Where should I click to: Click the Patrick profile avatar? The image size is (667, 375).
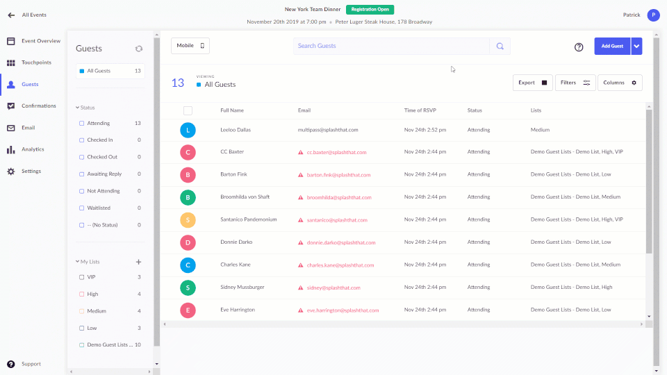[x=653, y=15]
